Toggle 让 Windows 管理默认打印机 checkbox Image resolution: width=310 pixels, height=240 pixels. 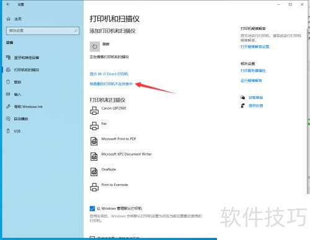pos(92,208)
